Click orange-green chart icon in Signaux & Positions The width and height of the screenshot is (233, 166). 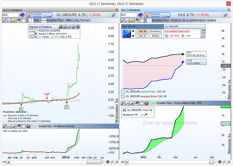[65, 27]
